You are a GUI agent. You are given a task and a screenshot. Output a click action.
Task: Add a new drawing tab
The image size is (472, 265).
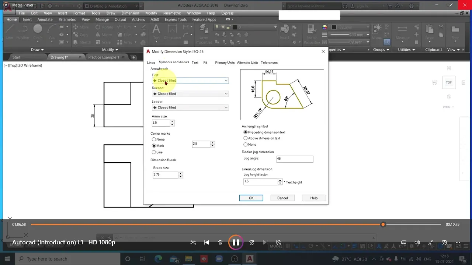[x=134, y=57]
